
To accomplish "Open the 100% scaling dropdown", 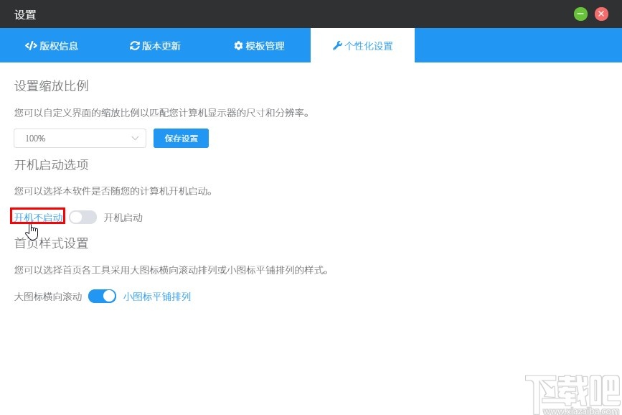I will pyautogui.click(x=79, y=138).
